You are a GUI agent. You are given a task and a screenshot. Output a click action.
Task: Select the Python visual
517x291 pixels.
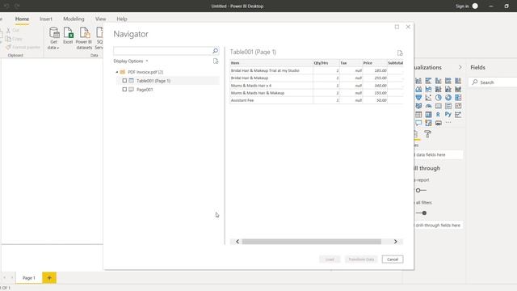click(448, 115)
